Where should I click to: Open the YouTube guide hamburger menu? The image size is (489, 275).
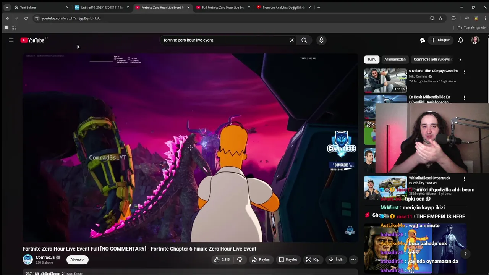pos(11,40)
